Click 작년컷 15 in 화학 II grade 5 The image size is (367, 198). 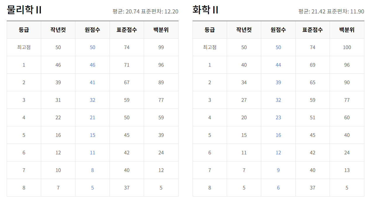(244, 135)
